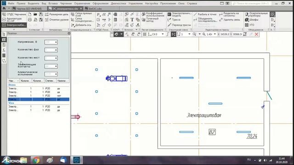Click the Осветительные приборы tool
The width and height of the screenshot is (294, 165).
256,14
